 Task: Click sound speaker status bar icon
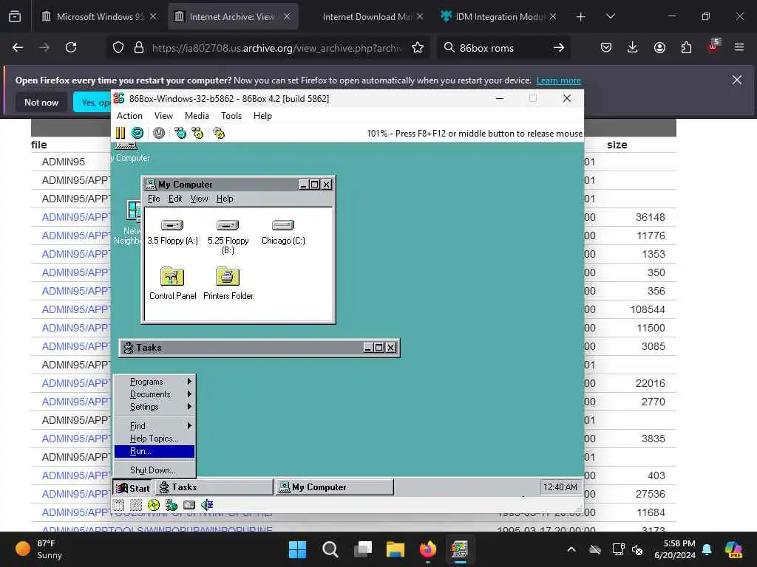click(x=207, y=505)
